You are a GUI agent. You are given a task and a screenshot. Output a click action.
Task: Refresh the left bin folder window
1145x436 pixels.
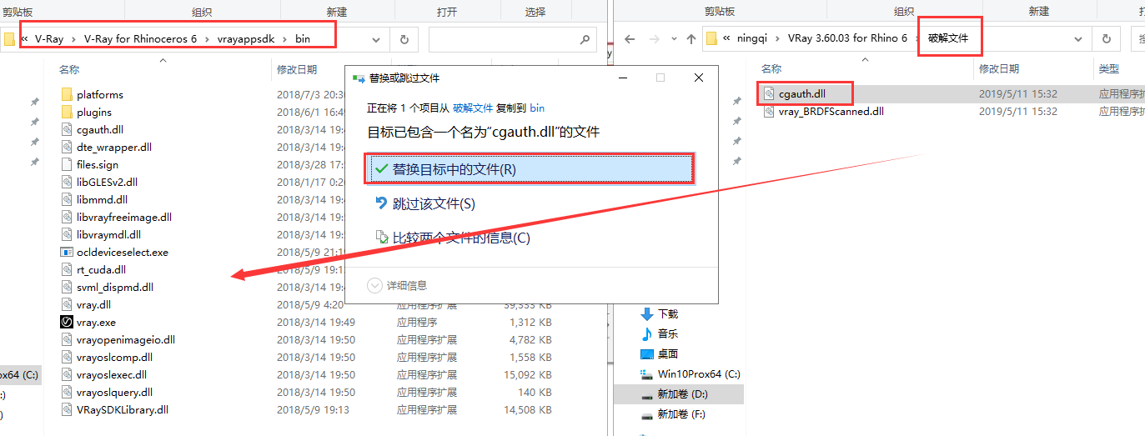[404, 39]
